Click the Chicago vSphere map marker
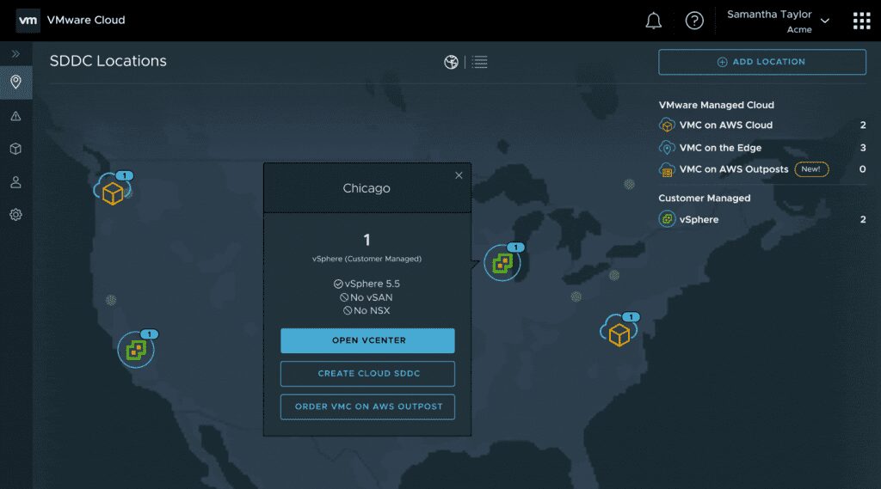The image size is (881, 489). pyautogui.click(x=502, y=264)
